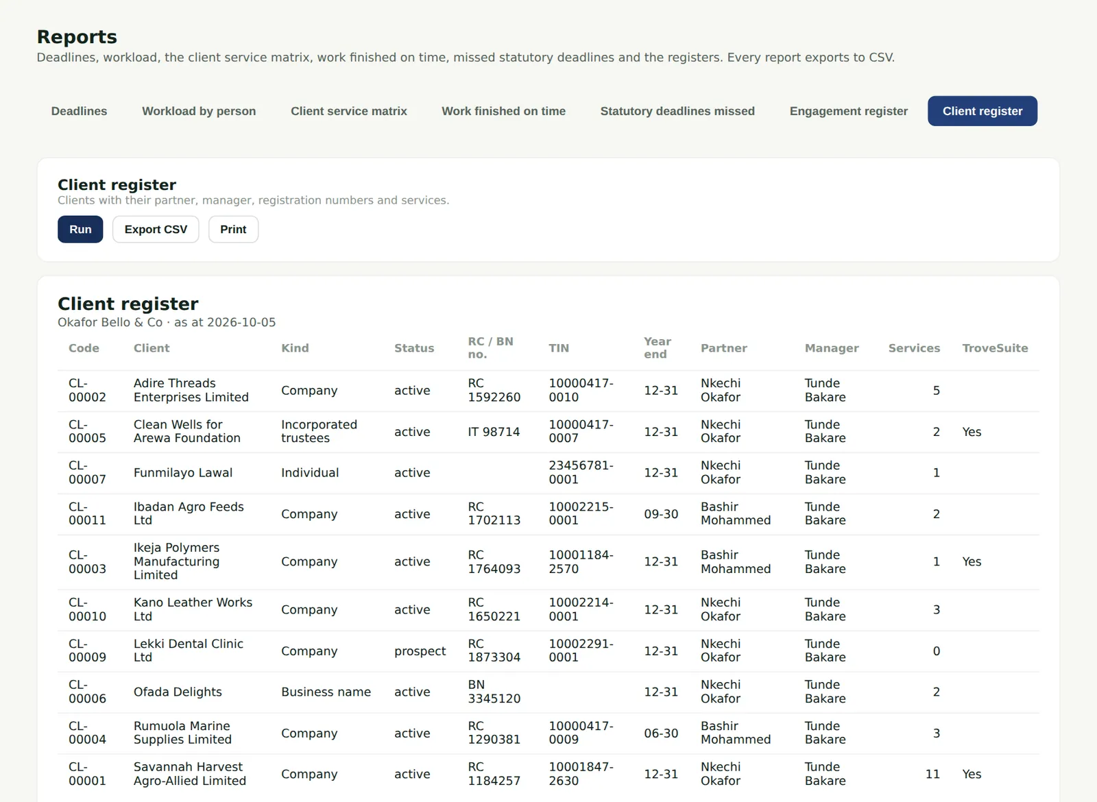Click Yes in Ikeja Polymers TroveSuite cell
Screen dimensions: 1097x802
(x=972, y=562)
